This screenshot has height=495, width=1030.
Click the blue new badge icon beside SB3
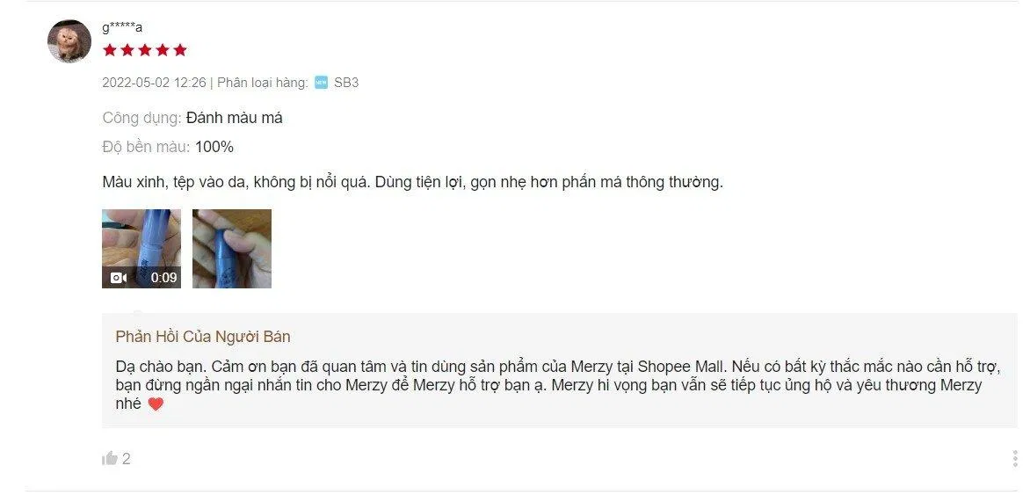[322, 82]
